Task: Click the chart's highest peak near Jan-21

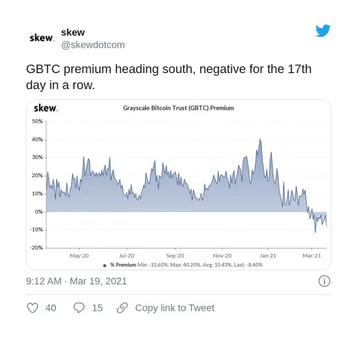Action: (260, 140)
